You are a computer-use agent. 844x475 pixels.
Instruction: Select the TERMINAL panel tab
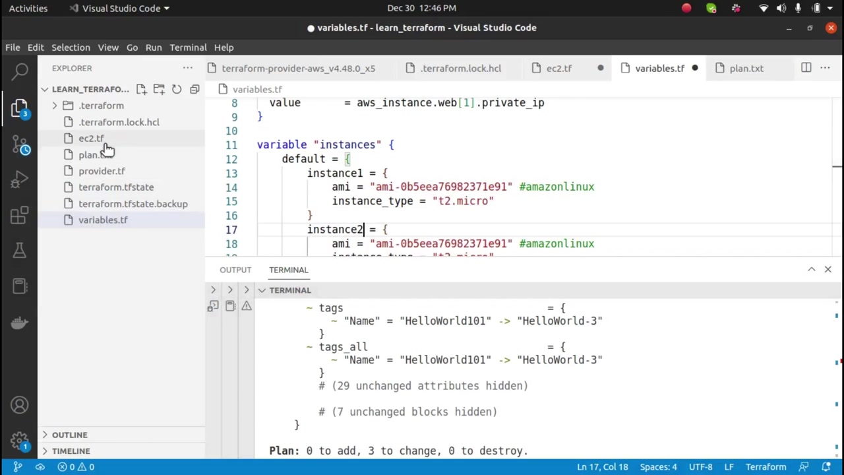(x=288, y=270)
